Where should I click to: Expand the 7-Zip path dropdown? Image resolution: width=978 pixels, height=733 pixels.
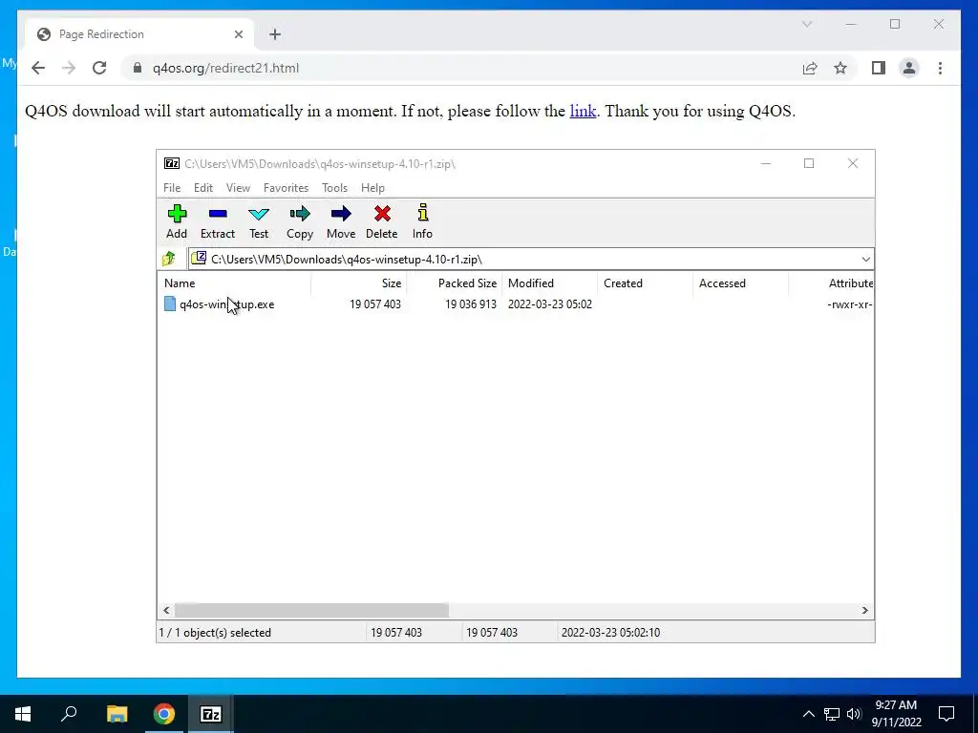click(865, 260)
